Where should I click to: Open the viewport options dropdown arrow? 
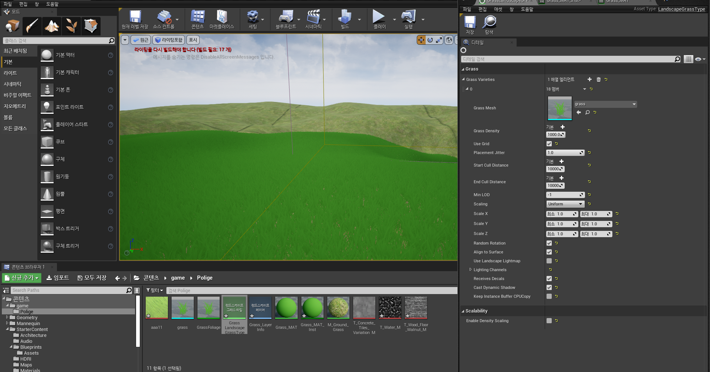pos(125,40)
